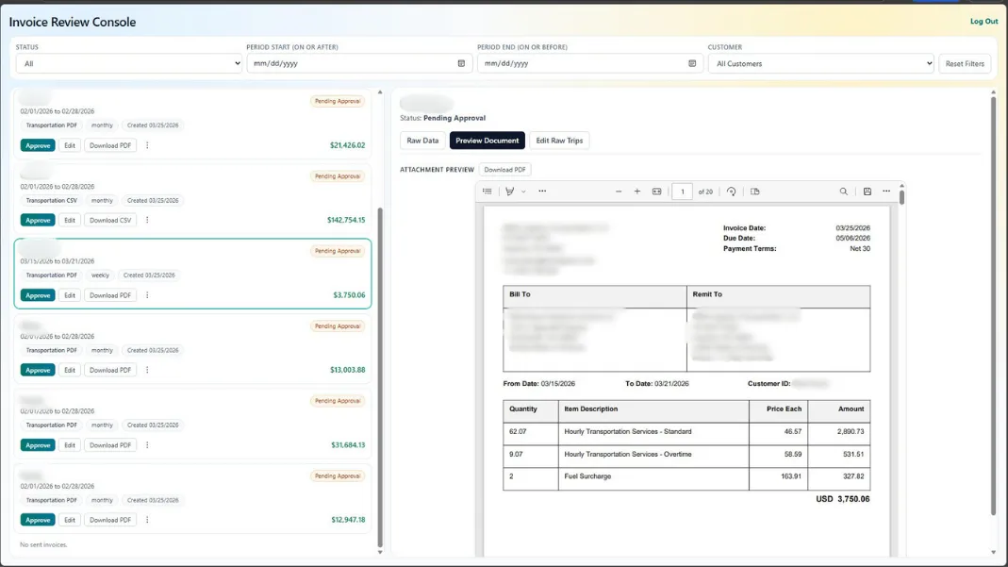Open the Edit Raw Trips tab
1008x567 pixels.
(x=562, y=140)
